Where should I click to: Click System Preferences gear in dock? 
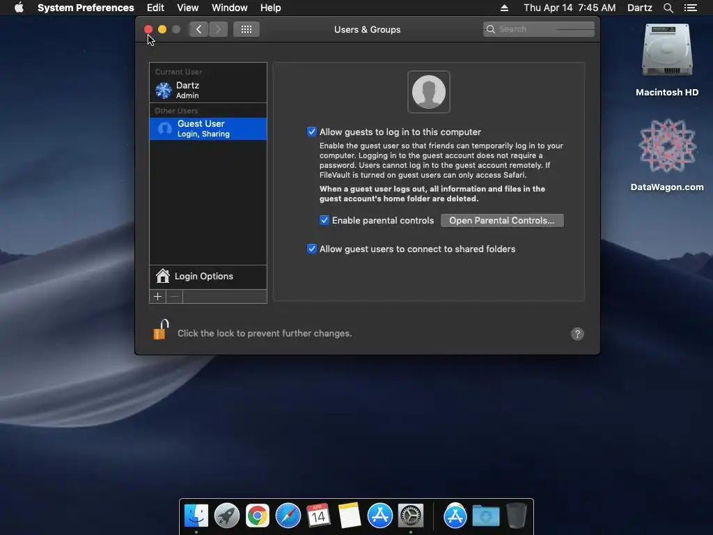click(x=411, y=516)
